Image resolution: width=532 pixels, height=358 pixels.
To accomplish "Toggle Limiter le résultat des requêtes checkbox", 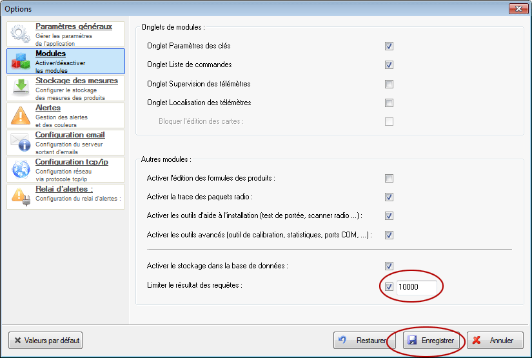I will pos(389,287).
